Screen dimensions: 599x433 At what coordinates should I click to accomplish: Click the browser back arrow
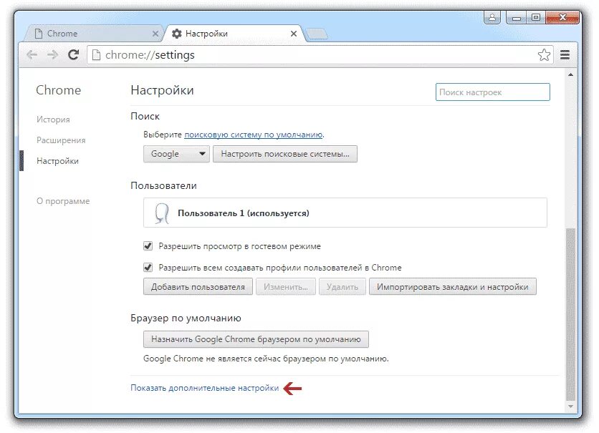[x=32, y=55]
